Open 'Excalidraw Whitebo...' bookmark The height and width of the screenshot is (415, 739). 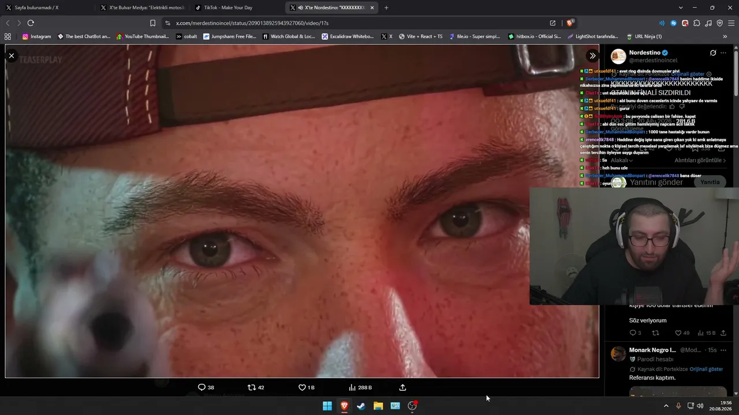tap(348, 36)
